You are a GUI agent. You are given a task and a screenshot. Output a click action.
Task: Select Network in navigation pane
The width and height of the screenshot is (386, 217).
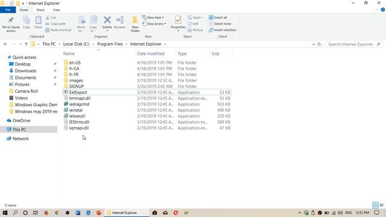21,139
